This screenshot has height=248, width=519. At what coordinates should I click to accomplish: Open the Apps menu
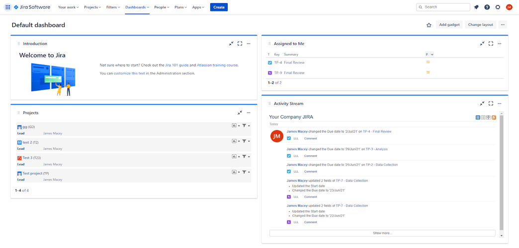pyautogui.click(x=198, y=7)
